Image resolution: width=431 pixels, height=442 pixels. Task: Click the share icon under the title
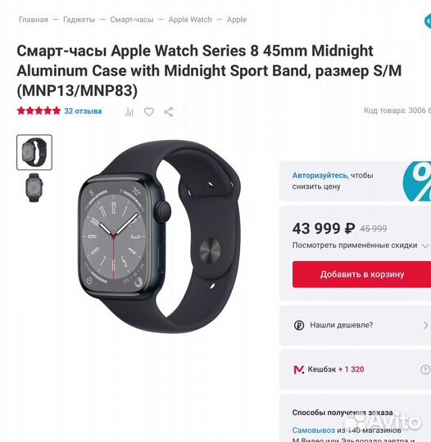pos(169,112)
